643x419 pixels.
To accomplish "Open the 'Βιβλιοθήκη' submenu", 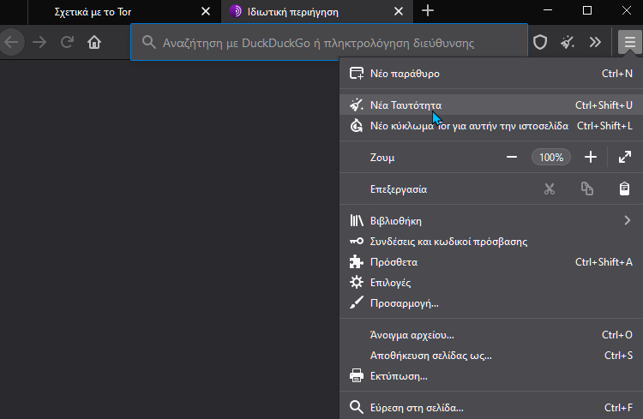I will tap(491, 220).
